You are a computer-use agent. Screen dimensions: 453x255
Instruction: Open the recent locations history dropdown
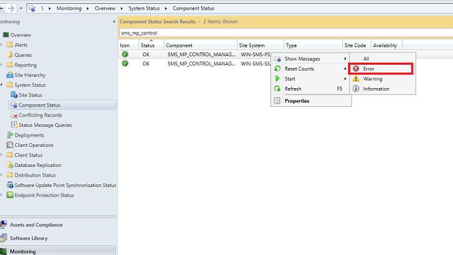(21, 8)
